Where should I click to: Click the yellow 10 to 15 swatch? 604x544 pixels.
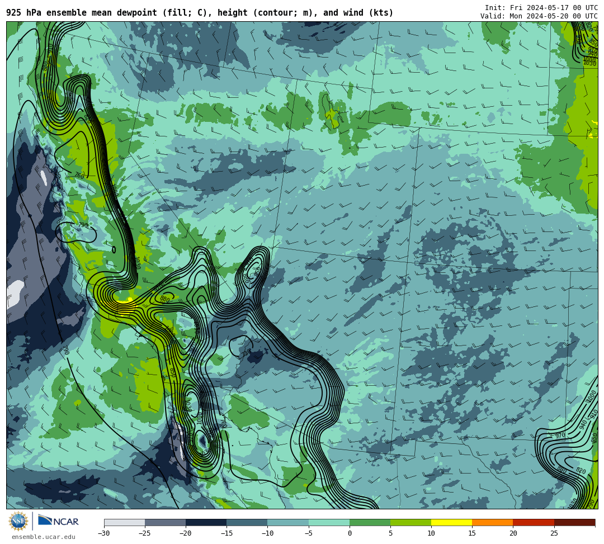pos(451,522)
